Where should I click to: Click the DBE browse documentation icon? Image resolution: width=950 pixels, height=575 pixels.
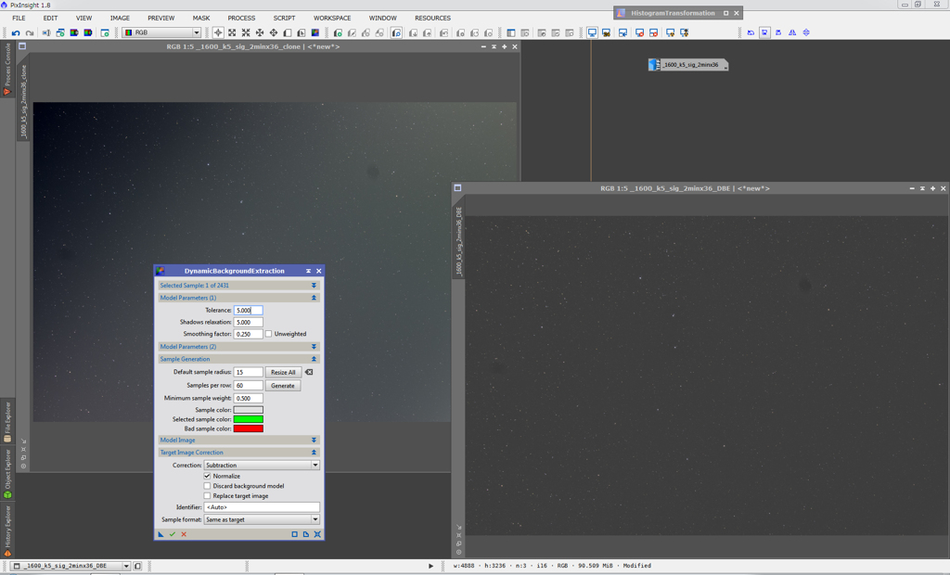(306, 534)
